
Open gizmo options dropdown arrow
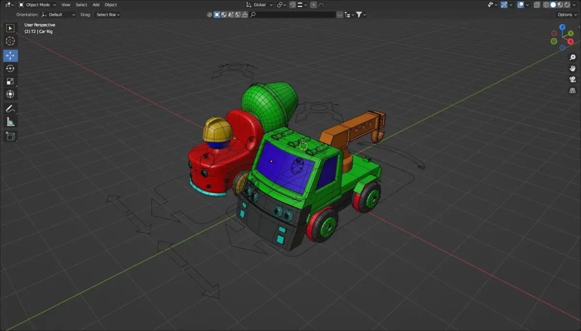pos(511,5)
